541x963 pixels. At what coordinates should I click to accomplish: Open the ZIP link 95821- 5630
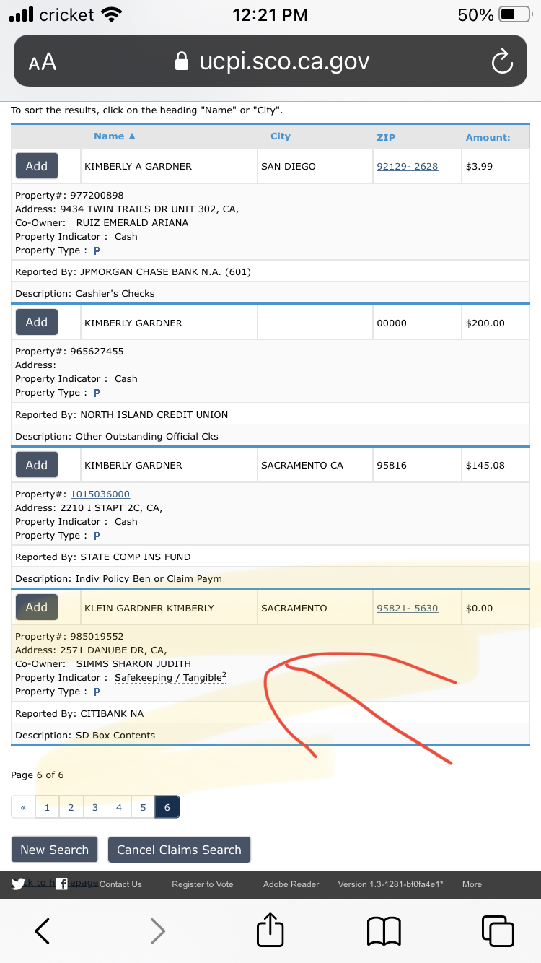408,608
